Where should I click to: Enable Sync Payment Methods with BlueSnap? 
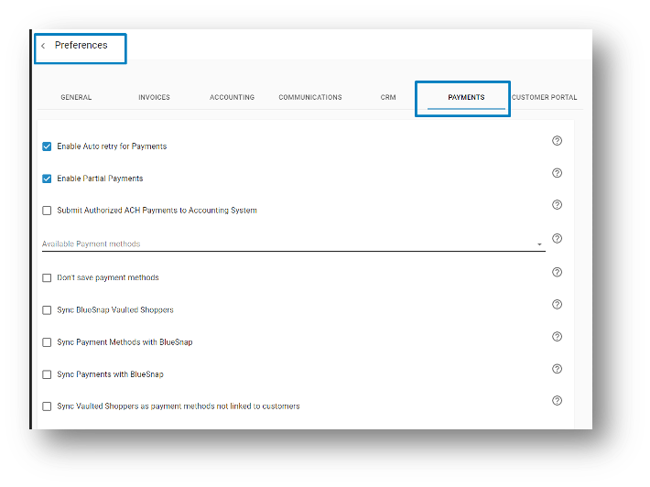(x=47, y=342)
